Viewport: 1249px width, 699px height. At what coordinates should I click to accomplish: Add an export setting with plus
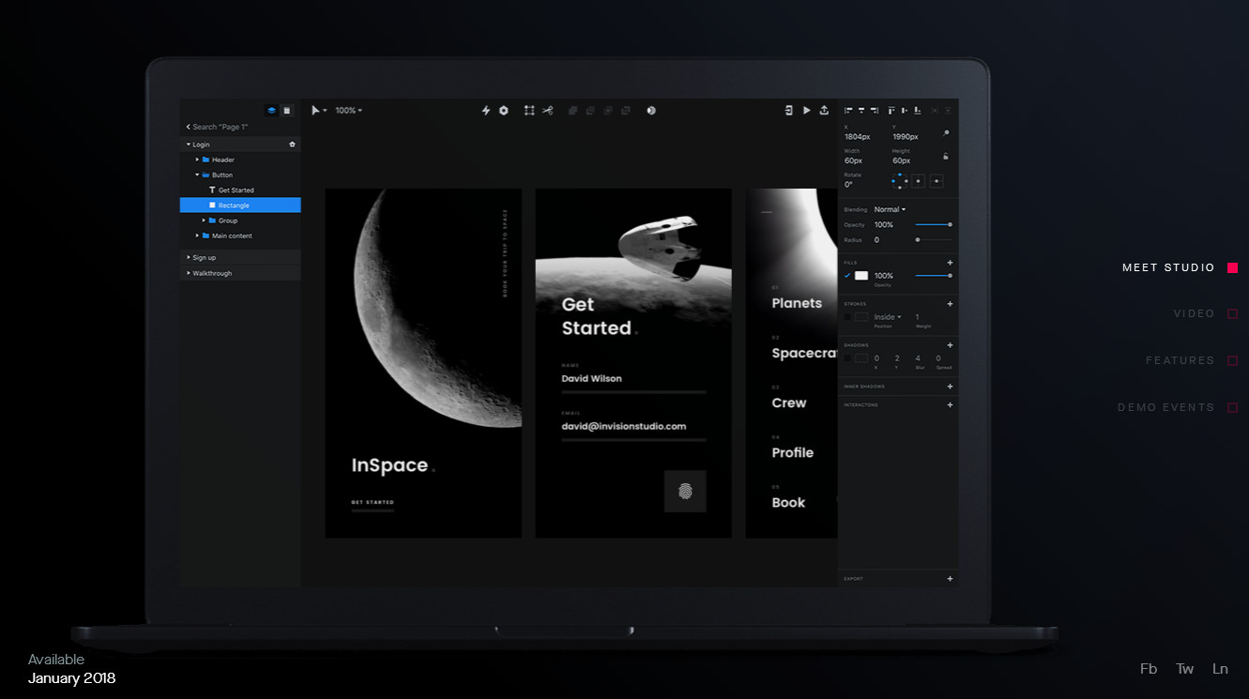coord(950,579)
